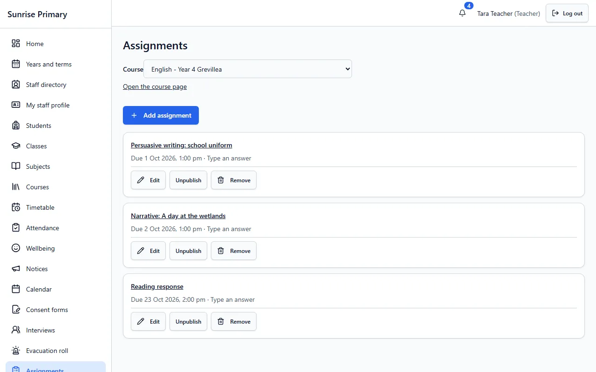Screen dimensions: 596x372
Task: Click the Classes graduation cap icon
Action: pyautogui.click(x=16, y=146)
